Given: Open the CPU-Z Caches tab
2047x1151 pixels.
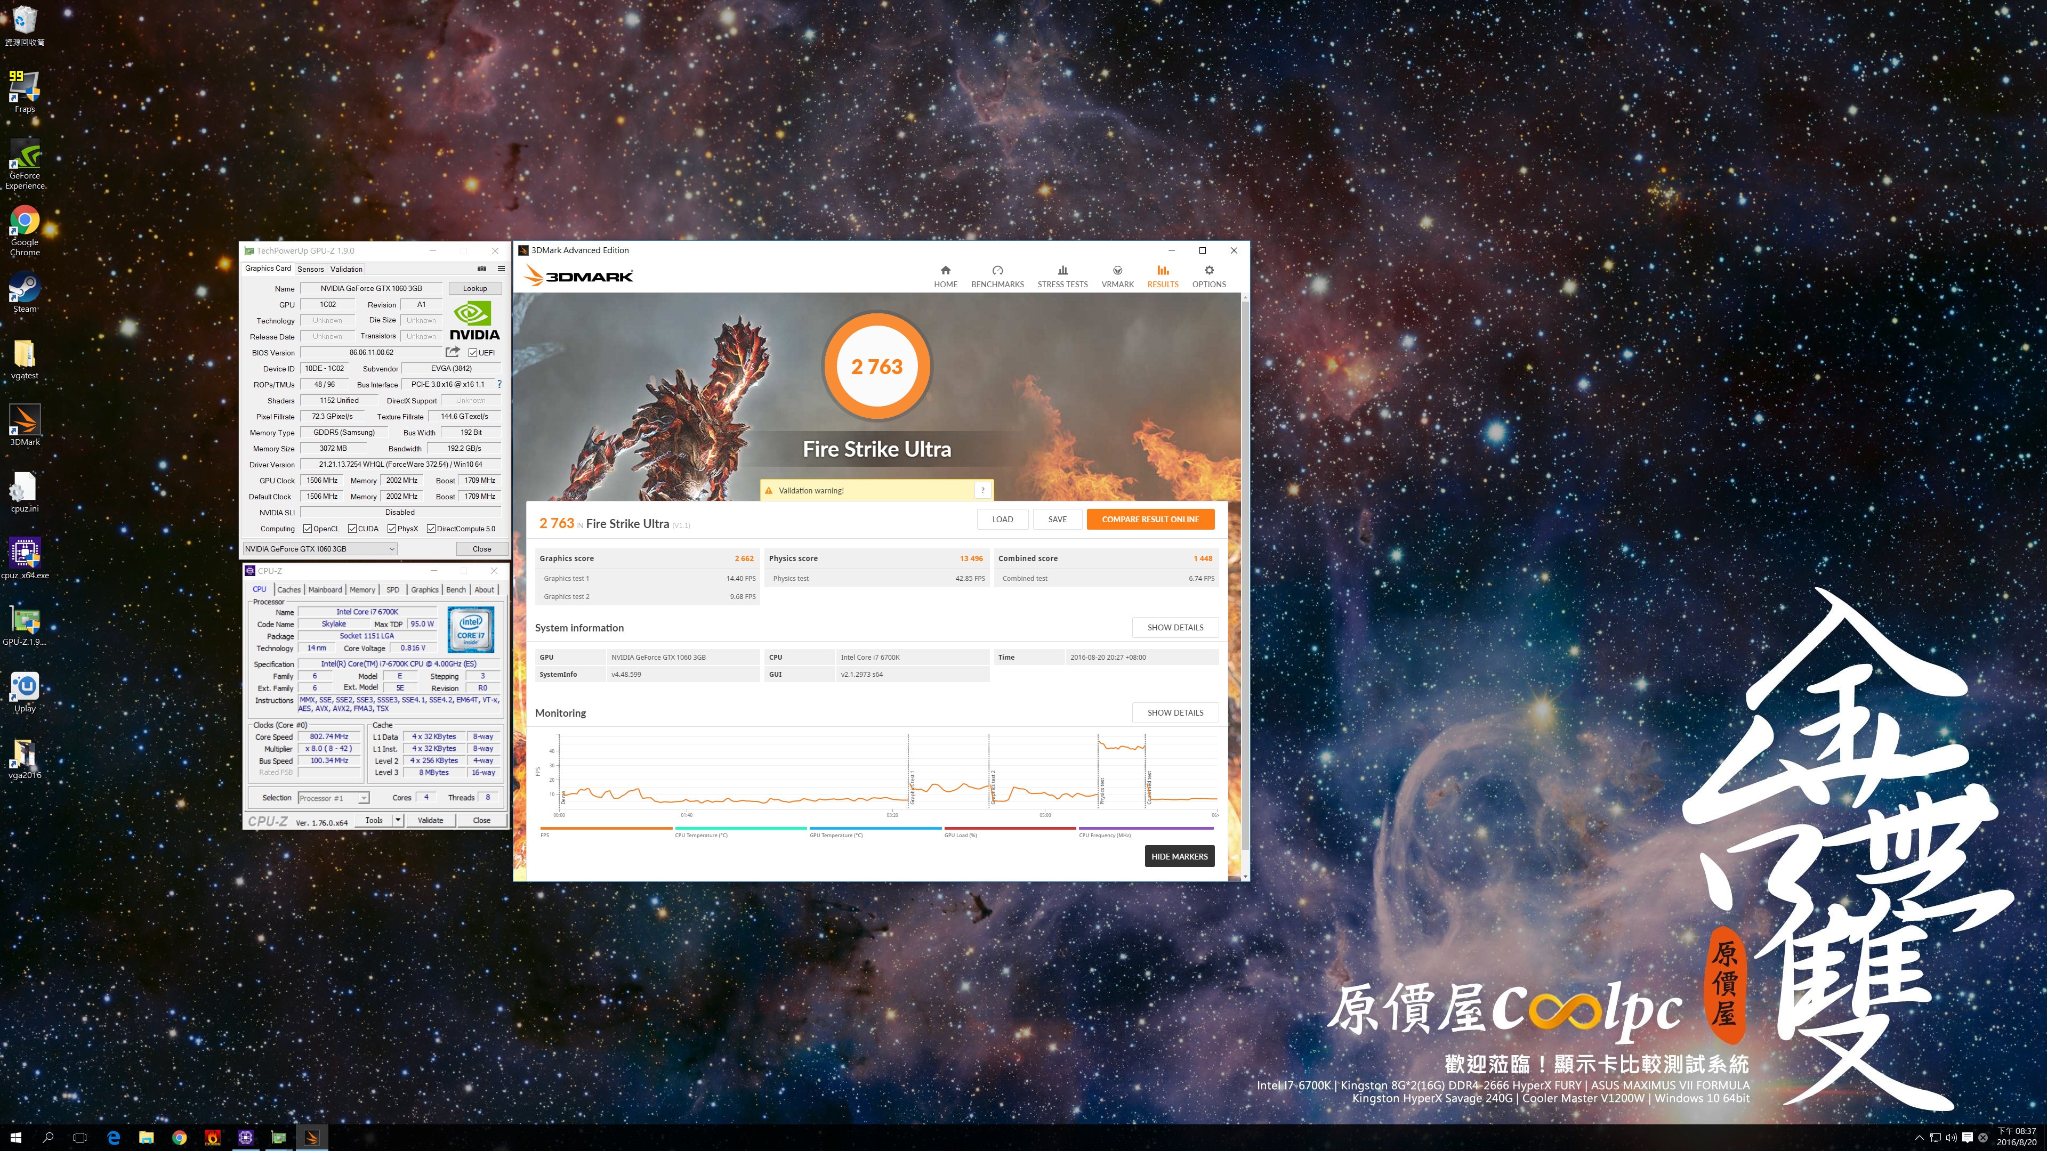Looking at the screenshot, I should coord(289,589).
